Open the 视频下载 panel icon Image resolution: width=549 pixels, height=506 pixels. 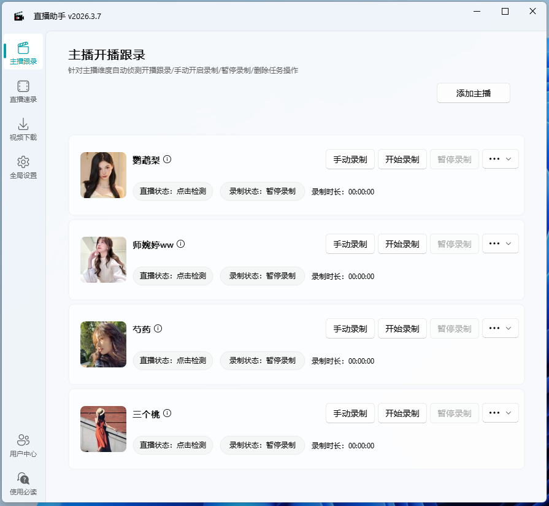[23, 129]
